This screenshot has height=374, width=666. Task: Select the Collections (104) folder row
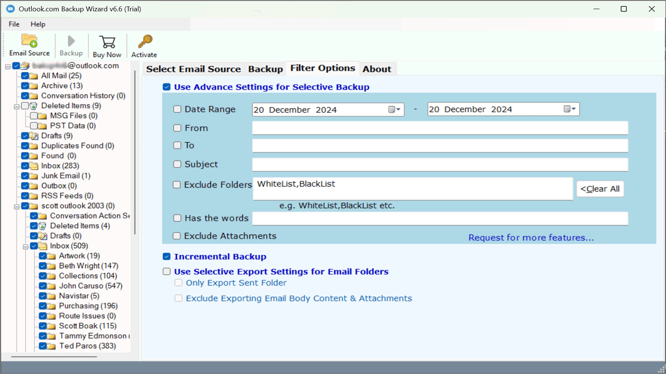78,276
